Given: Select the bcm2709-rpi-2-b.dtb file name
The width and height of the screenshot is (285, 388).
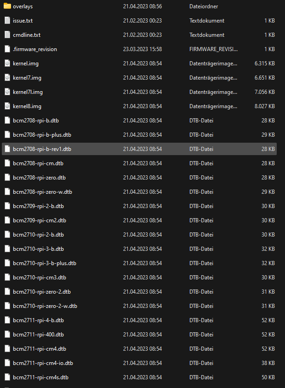Looking at the screenshot, I should tap(38, 206).
